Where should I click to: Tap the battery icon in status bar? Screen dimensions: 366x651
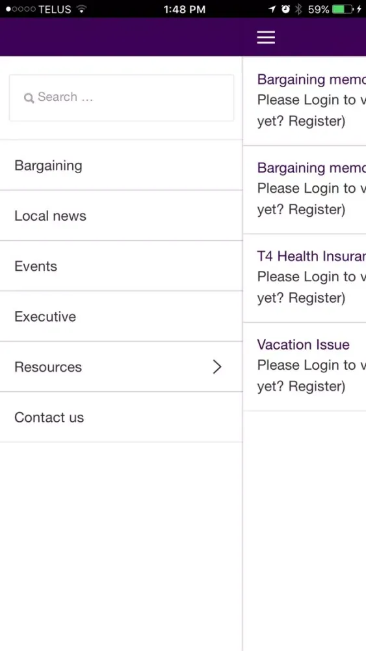point(343,9)
